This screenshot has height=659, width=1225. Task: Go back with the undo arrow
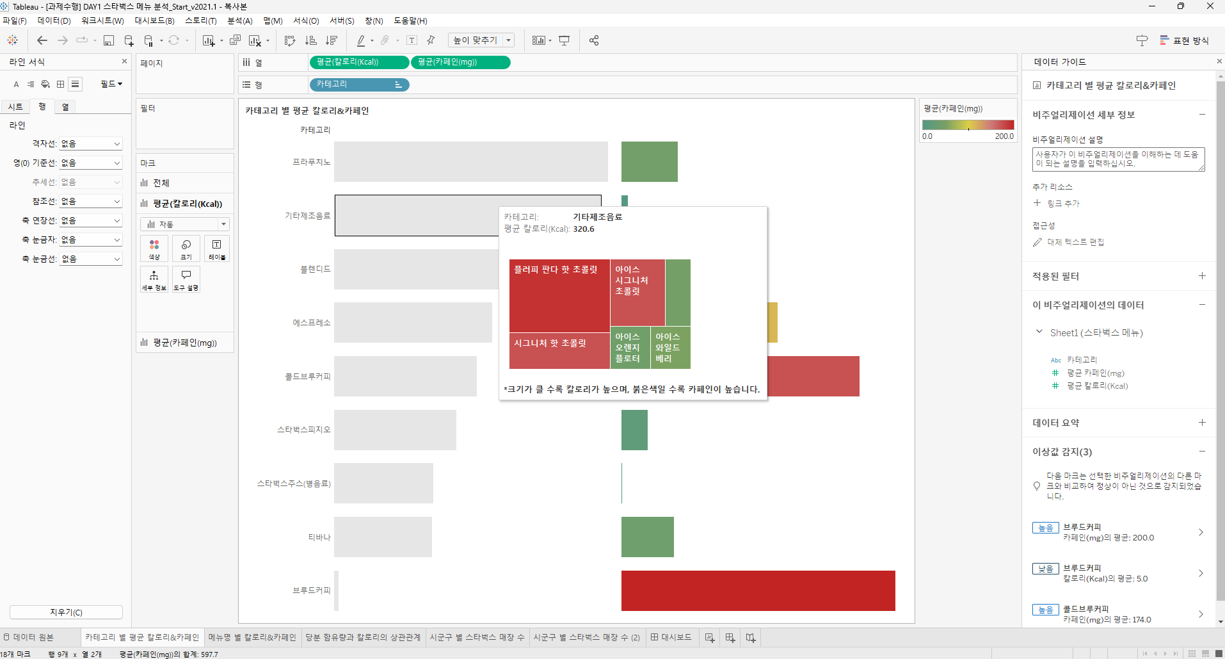click(x=42, y=40)
